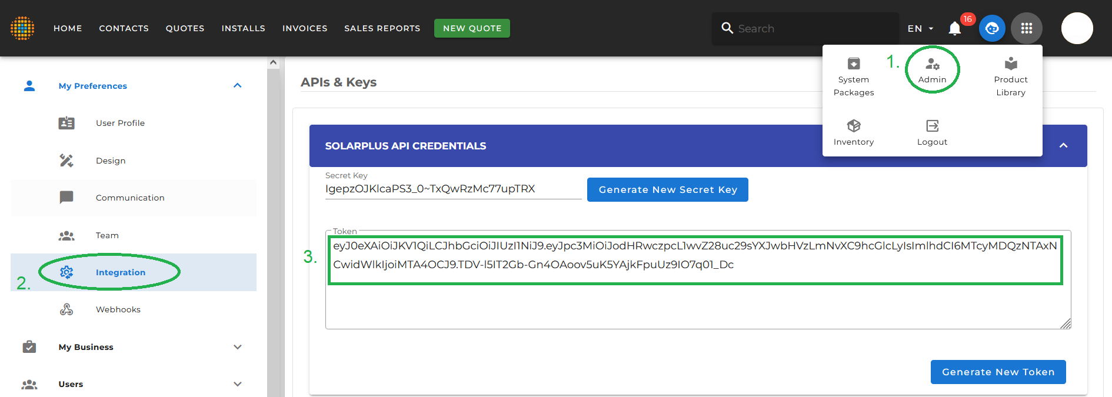Open the Installs menu
This screenshot has height=397, width=1112.
[x=243, y=28]
